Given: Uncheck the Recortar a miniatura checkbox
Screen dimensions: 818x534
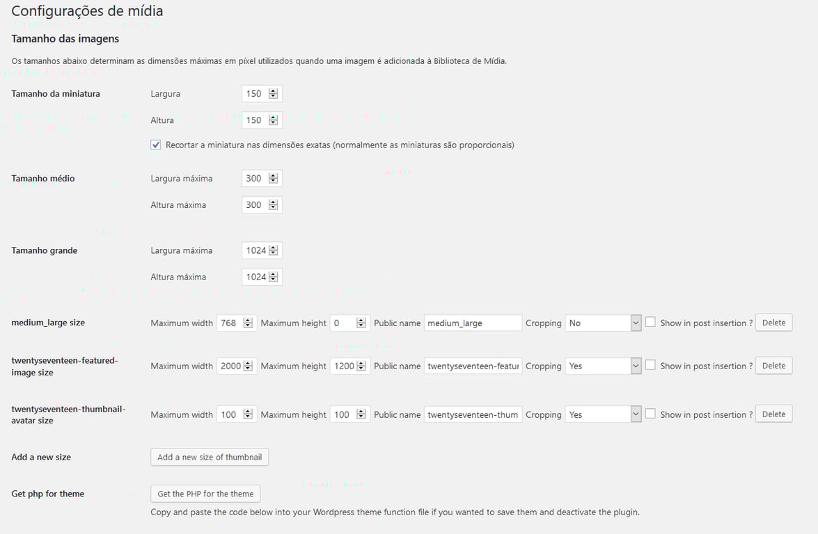Looking at the screenshot, I should click(x=156, y=145).
